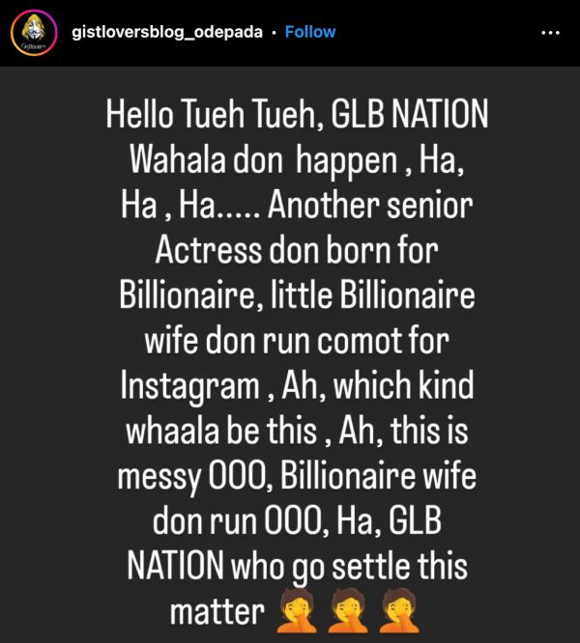
Task: Follow gistloversblog_odepada
Action: (x=310, y=32)
